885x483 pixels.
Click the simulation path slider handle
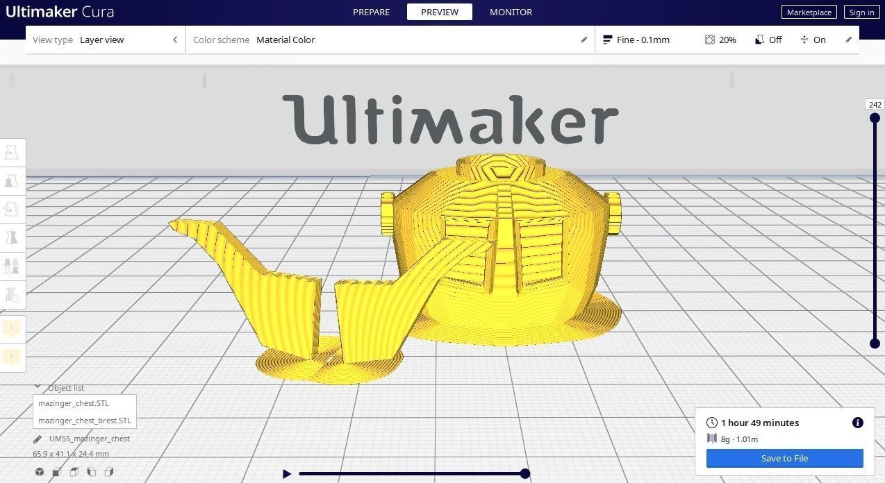coord(525,474)
